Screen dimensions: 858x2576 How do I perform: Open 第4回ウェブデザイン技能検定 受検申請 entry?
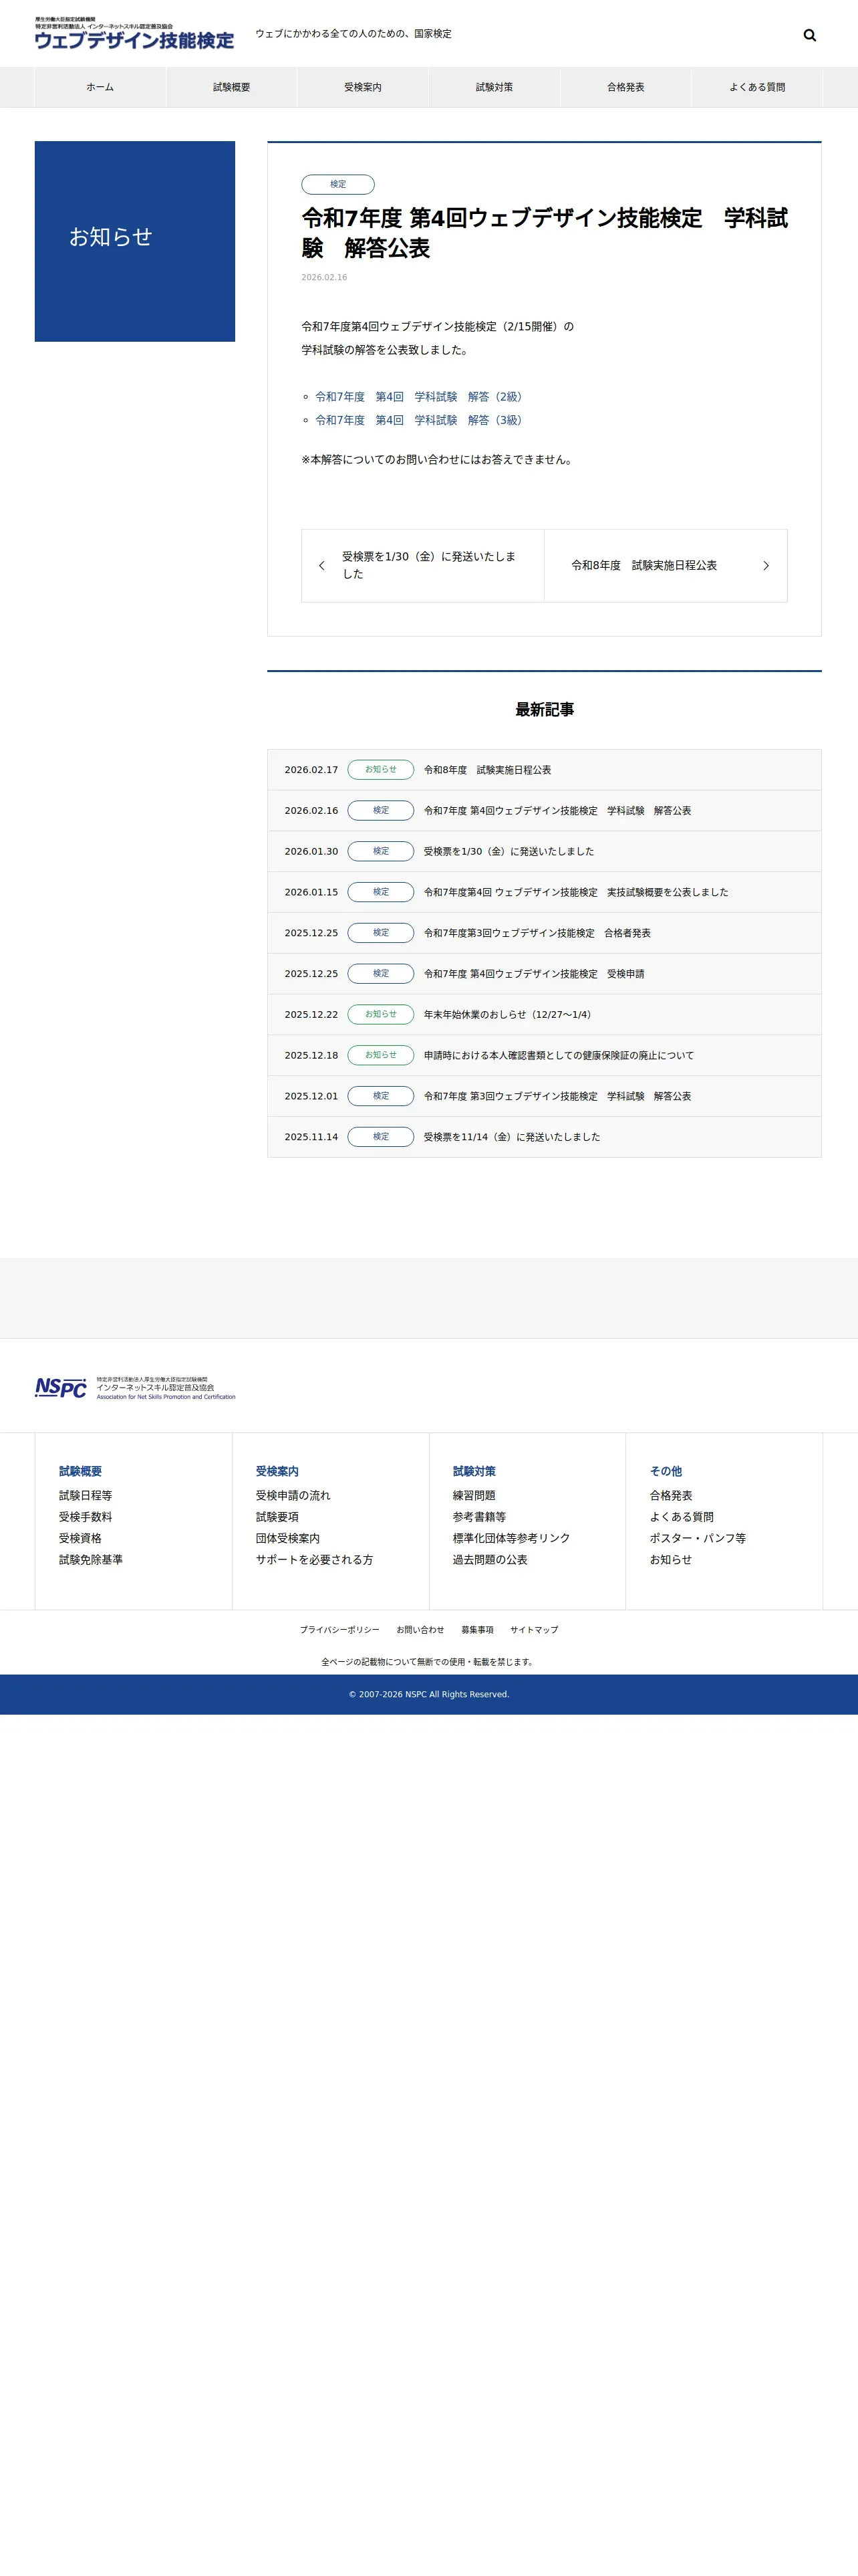535,974
